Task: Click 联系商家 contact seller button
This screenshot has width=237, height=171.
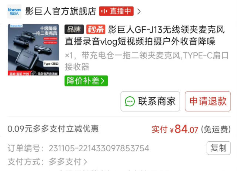Action: [x=150, y=101]
